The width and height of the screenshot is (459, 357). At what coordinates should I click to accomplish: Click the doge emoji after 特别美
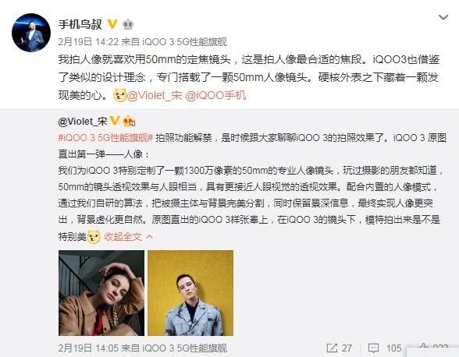tap(94, 237)
